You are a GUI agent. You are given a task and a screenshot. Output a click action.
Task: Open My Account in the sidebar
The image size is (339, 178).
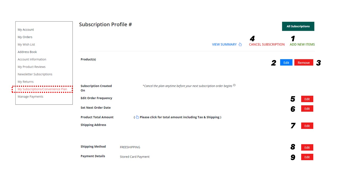(26, 30)
